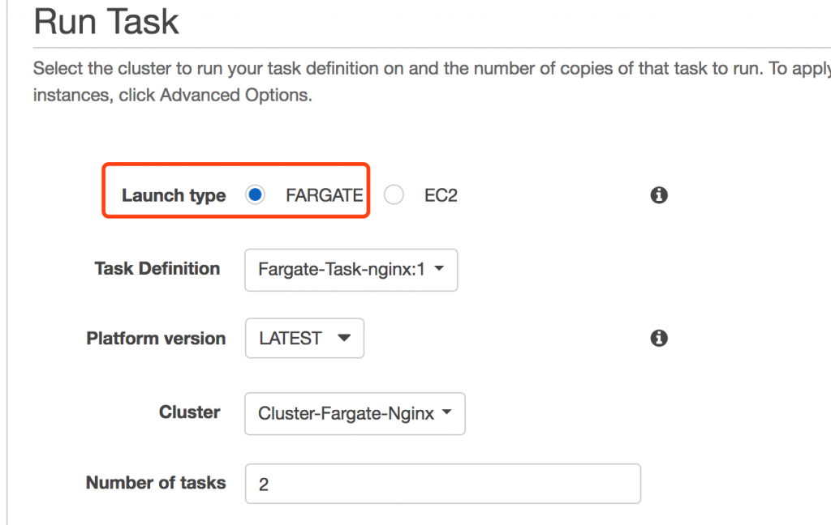Click the EC2 option label text
This screenshot has height=525, width=831.
(441, 195)
